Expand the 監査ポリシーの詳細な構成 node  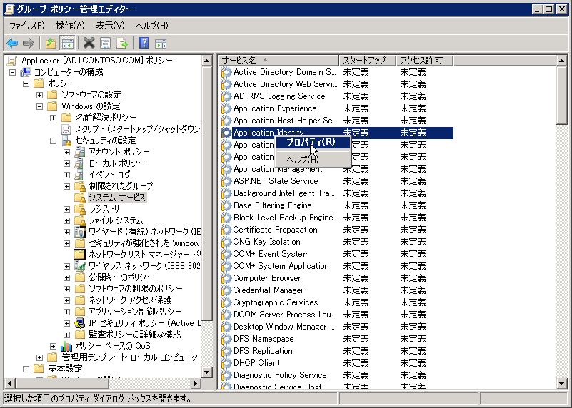[x=66, y=335]
